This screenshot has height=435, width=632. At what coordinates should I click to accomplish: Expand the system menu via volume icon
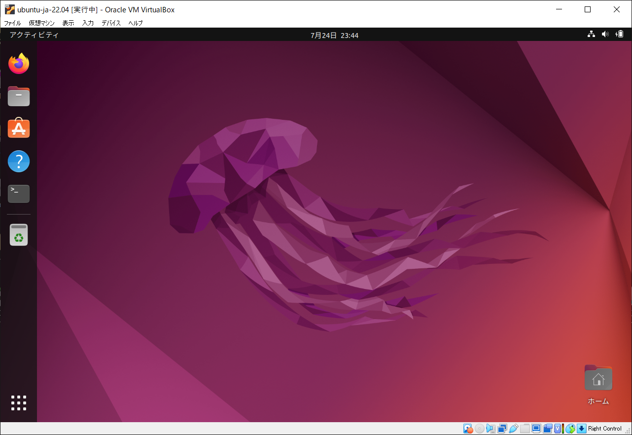[605, 35]
